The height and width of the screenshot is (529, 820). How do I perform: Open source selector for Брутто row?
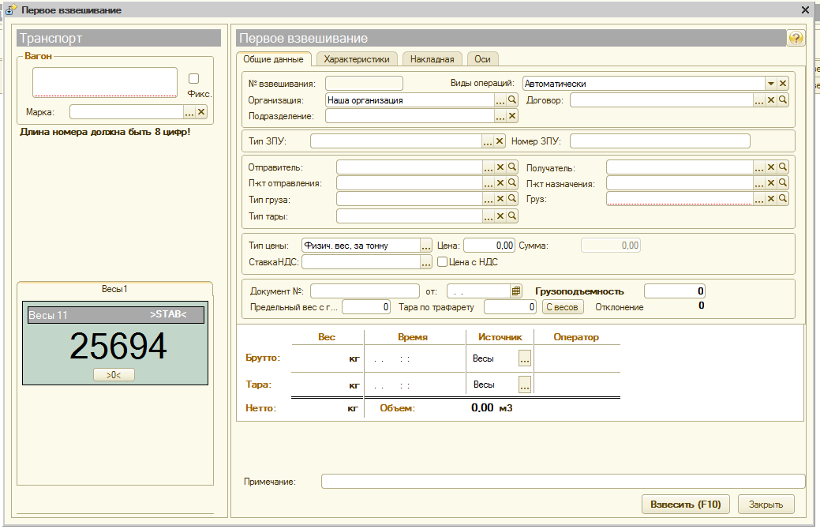point(525,358)
